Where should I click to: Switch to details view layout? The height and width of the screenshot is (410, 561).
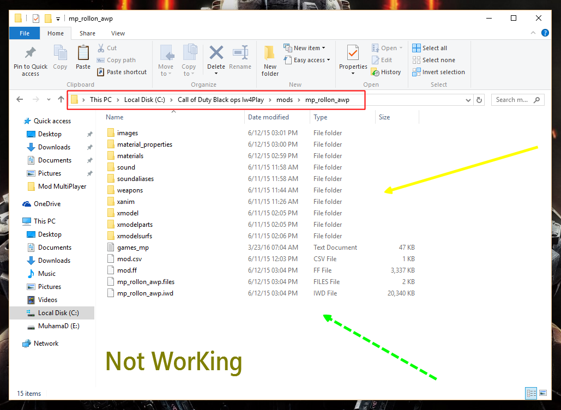click(530, 393)
